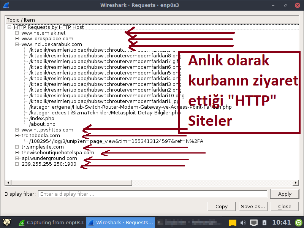Expand the www.netemlak.net host node
Viewport: 304px width, 228px height.
[17, 33]
